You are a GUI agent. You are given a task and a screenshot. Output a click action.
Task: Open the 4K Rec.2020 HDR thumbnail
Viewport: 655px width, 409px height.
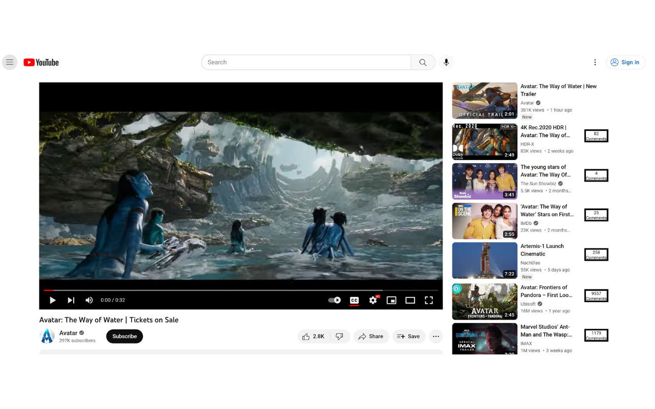[485, 142]
